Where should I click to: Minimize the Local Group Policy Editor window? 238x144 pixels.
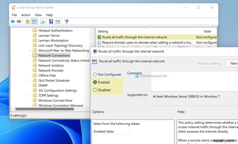pos(186,7)
